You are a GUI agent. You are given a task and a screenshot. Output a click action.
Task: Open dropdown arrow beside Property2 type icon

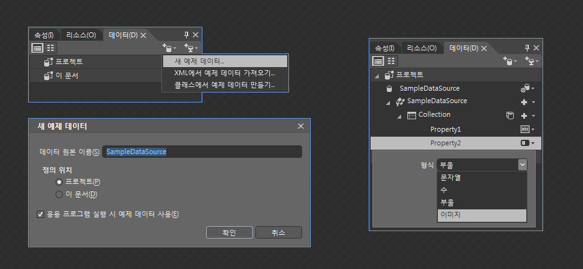coord(533,143)
